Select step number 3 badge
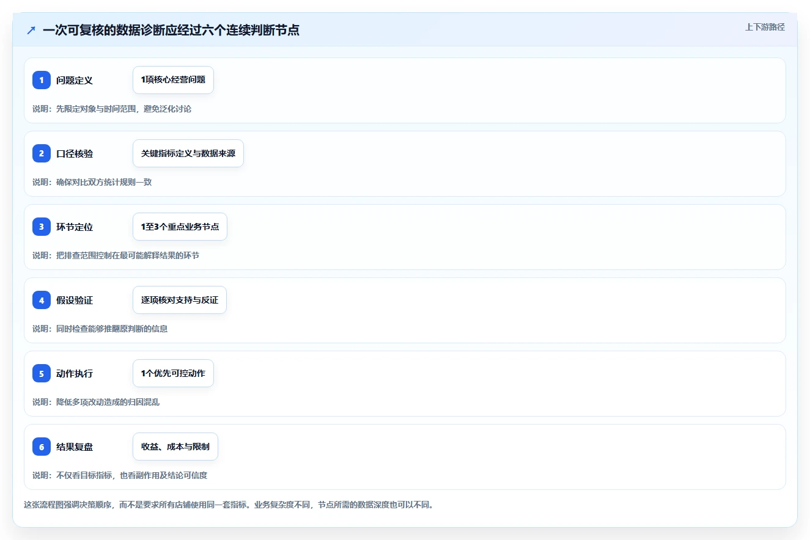810x540 pixels. tap(42, 227)
